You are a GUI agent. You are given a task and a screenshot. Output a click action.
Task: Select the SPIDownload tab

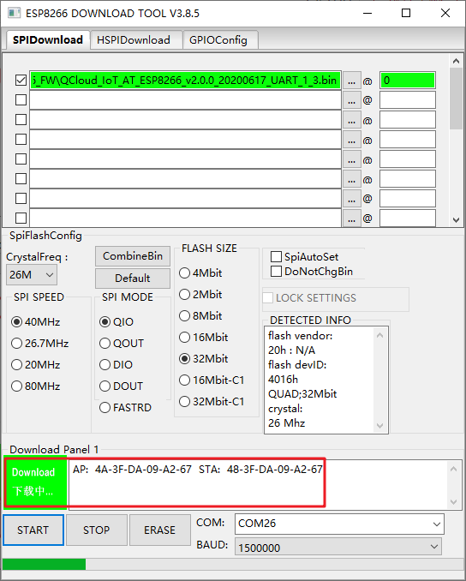coord(48,39)
